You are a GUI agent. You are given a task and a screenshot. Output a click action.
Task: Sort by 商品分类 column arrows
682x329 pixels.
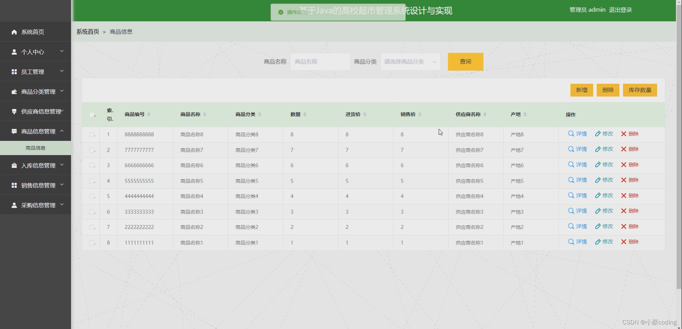tap(259, 114)
